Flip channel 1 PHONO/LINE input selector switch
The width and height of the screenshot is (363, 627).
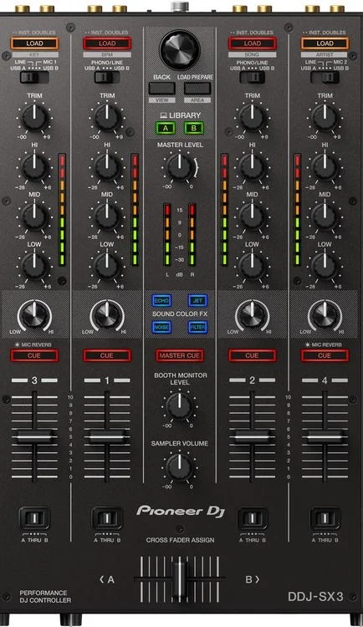click(x=107, y=77)
